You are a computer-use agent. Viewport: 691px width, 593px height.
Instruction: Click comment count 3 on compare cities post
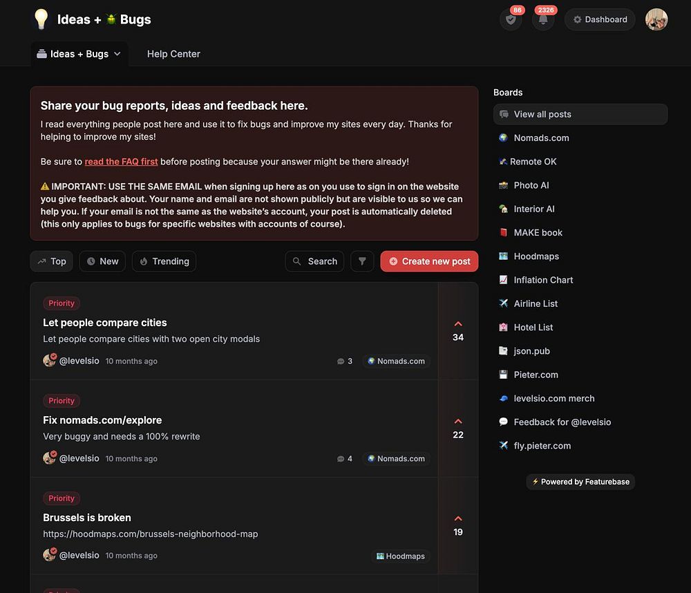pos(345,361)
